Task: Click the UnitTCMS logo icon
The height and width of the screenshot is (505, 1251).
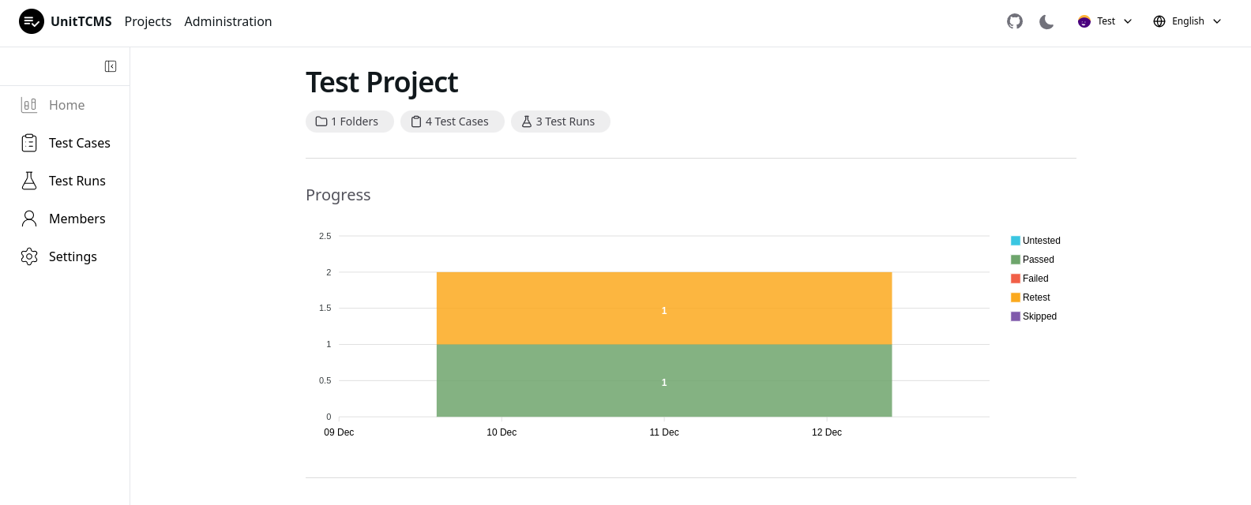Action: coord(32,21)
